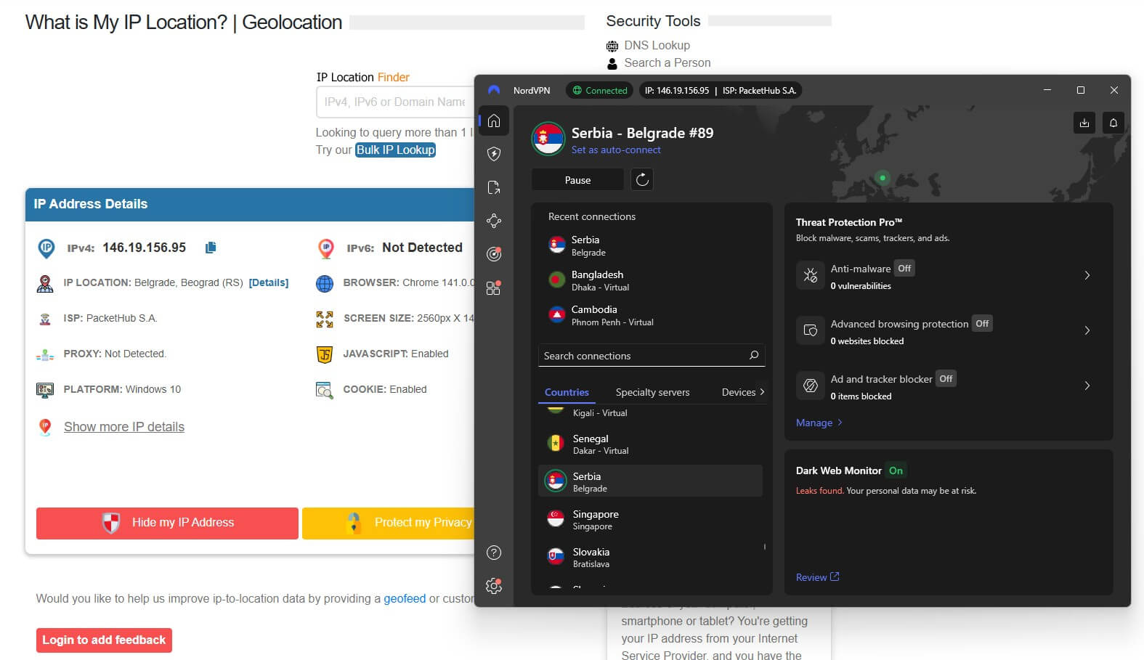Image resolution: width=1144 pixels, height=660 pixels.
Task: Switch to Devices tab
Action: pos(739,392)
